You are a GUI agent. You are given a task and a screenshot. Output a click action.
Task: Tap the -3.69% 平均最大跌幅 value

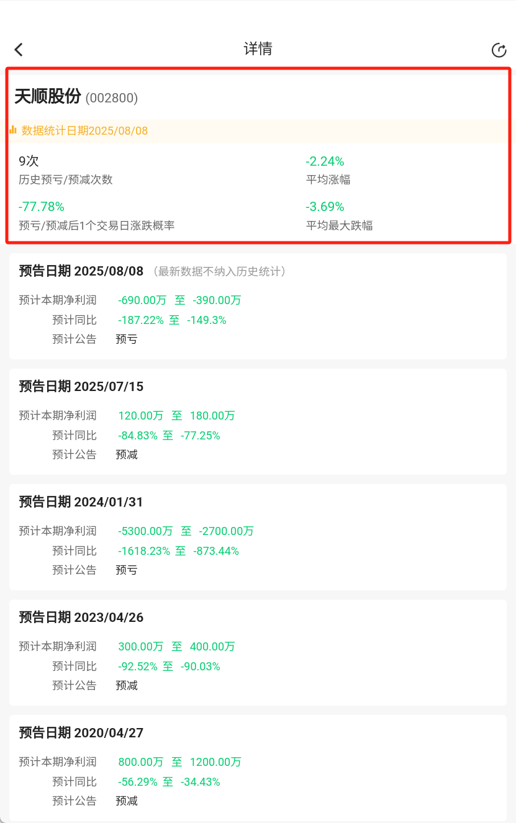(325, 207)
